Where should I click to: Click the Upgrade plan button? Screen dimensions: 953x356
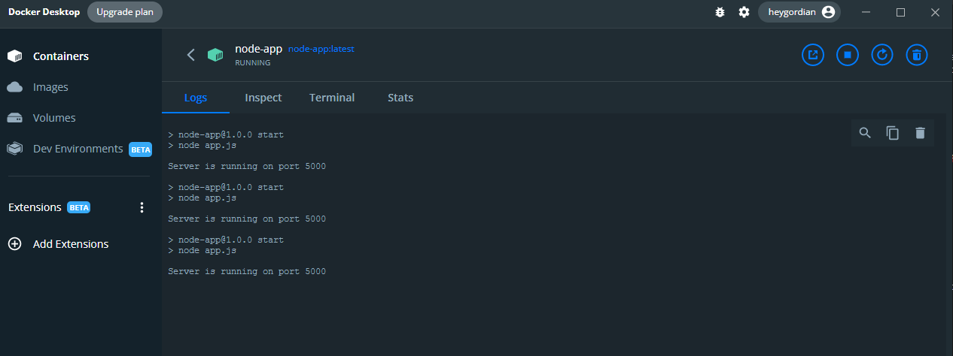point(124,12)
